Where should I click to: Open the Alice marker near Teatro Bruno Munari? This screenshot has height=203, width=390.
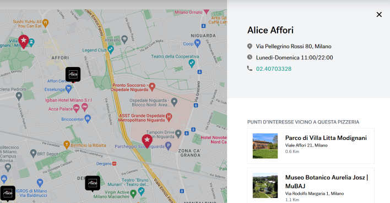(93, 183)
